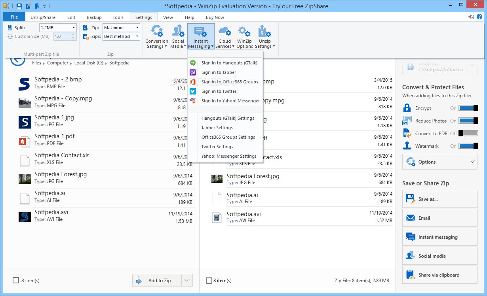Open Yahoo! Messenger Settings
Image resolution: width=487 pixels, height=296 pixels.
(x=225, y=156)
